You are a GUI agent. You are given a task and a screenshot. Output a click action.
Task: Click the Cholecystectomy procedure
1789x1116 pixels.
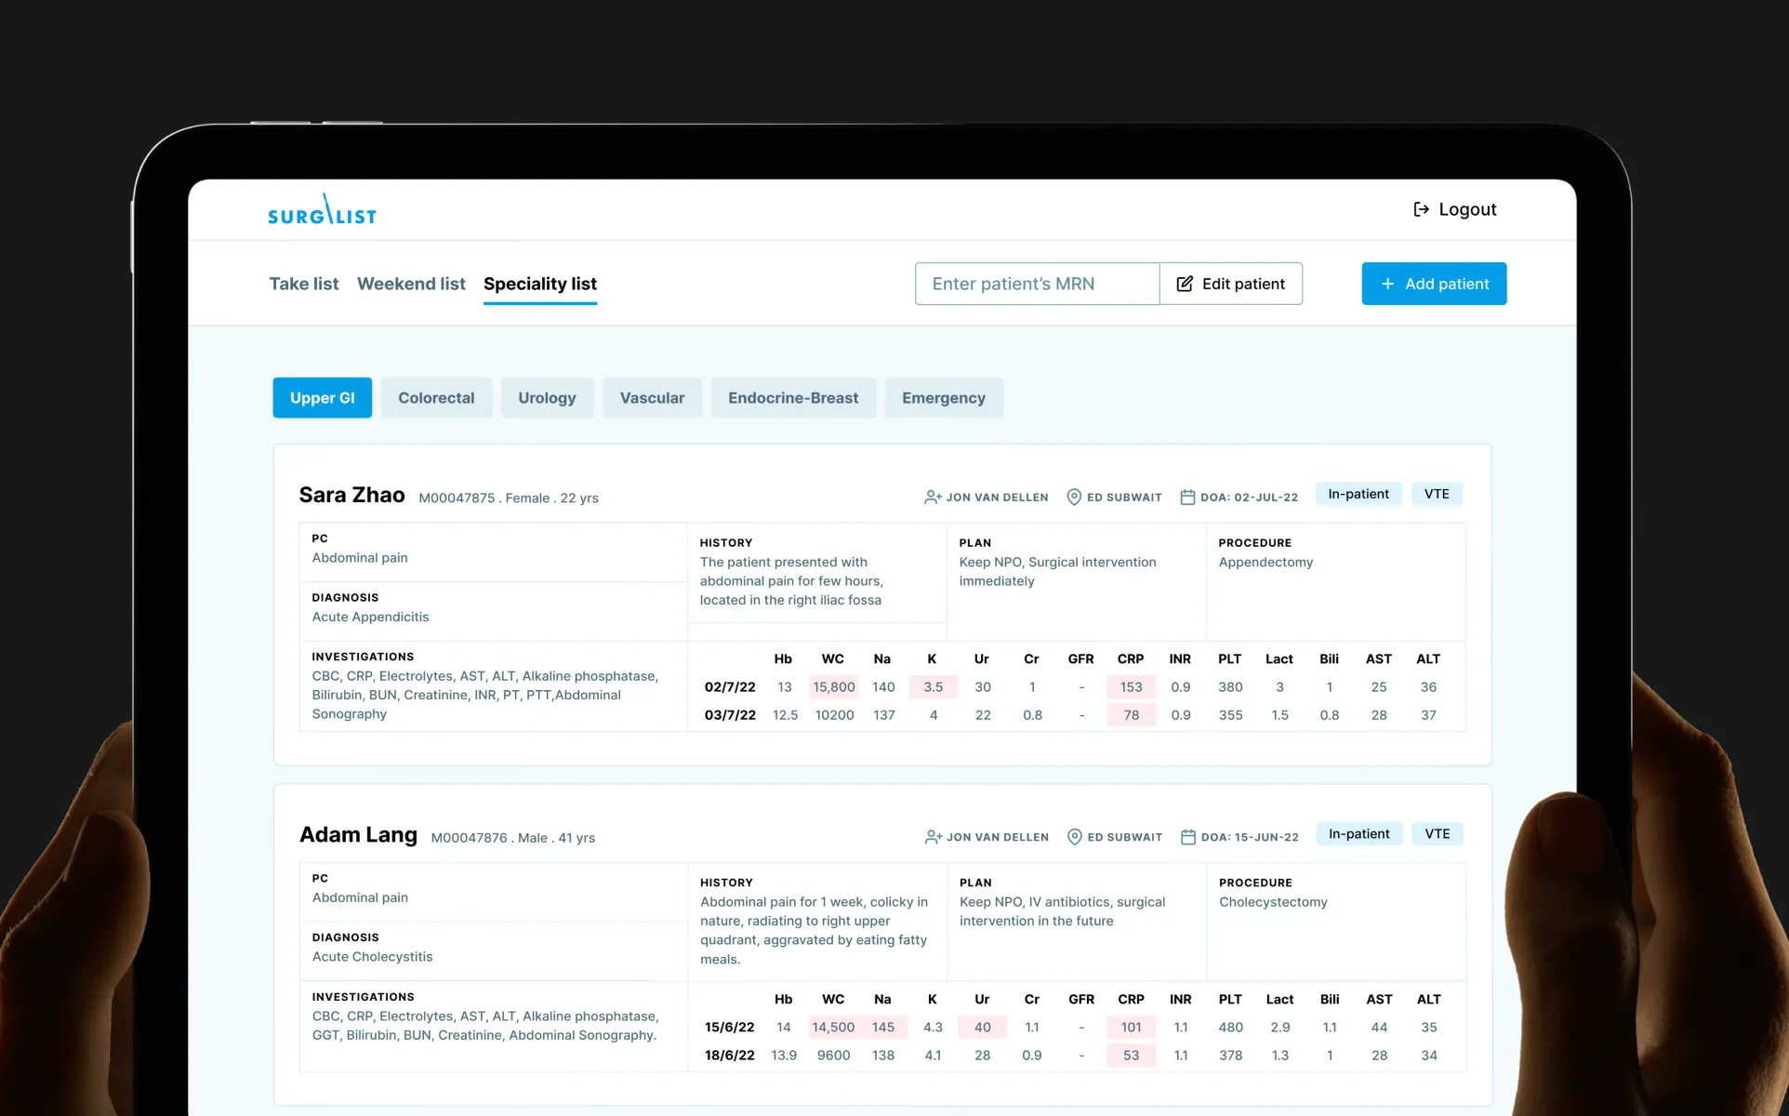click(x=1273, y=901)
